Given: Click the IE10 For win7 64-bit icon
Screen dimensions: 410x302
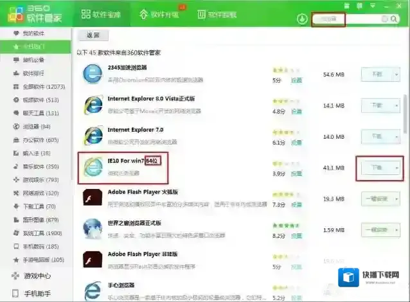Looking at the screenshot, I should [x=93, y=168].
